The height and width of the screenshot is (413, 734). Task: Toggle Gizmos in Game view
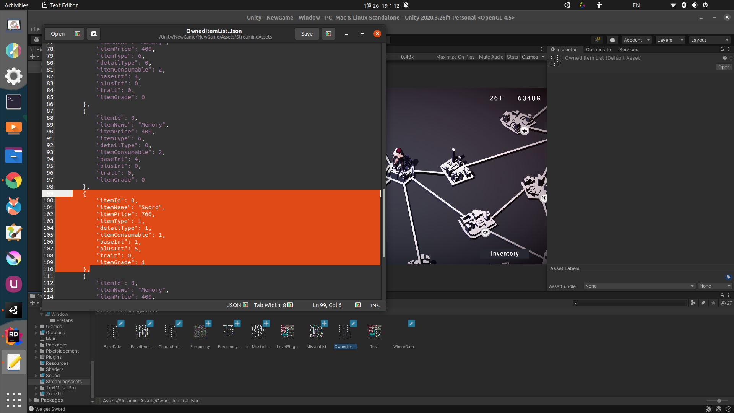coord(529,57)
